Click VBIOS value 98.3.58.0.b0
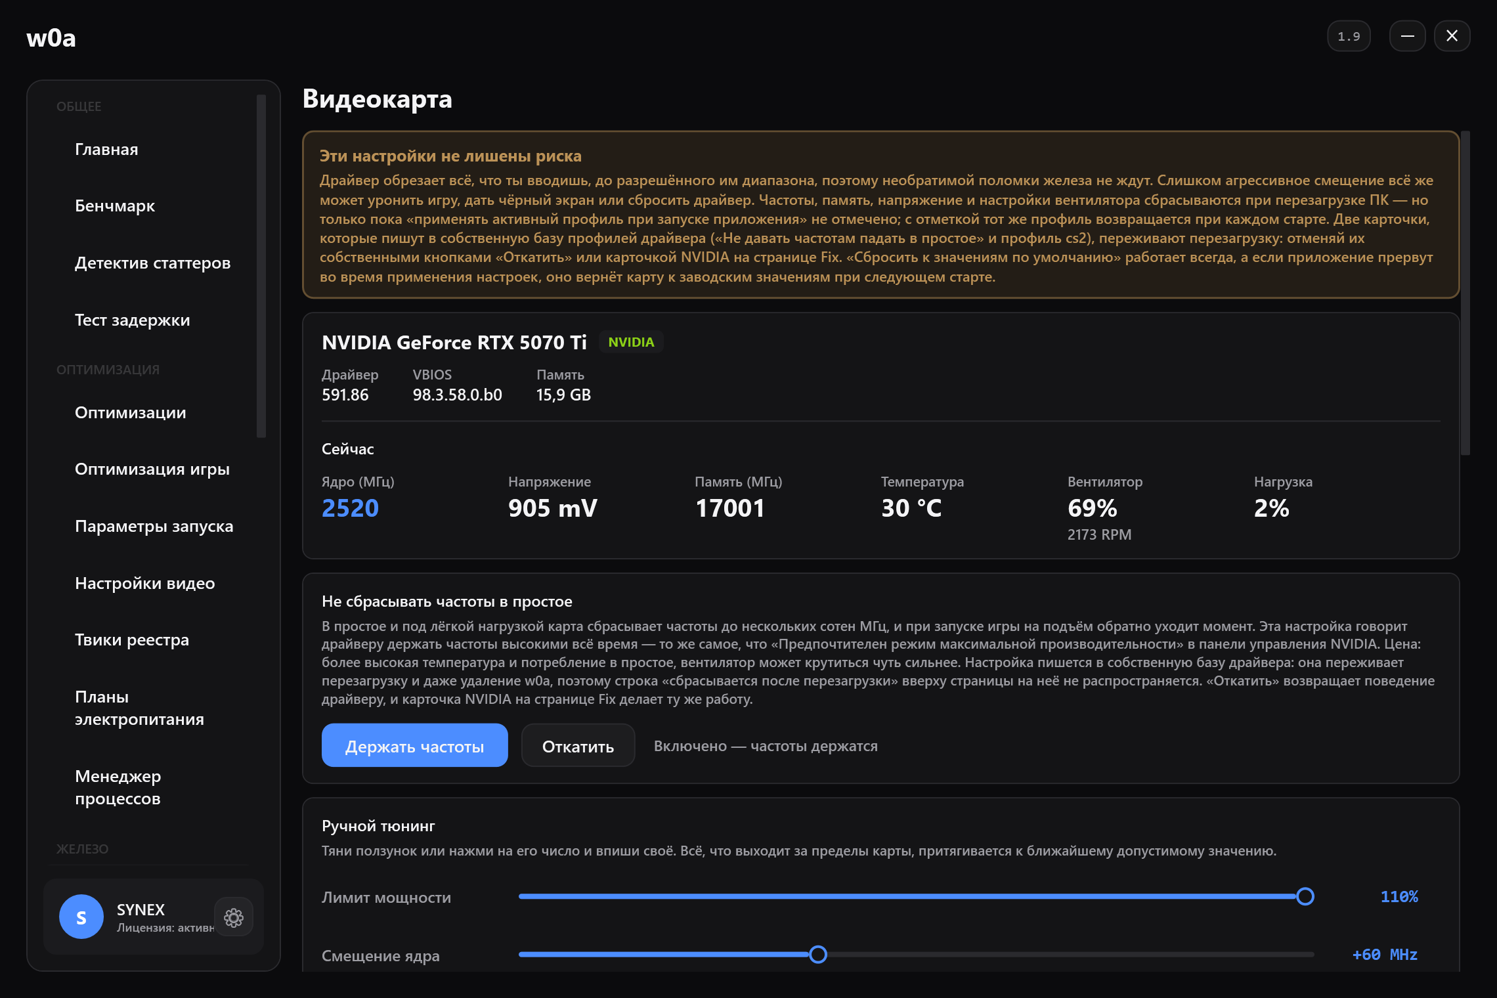Image resolution: width=1497 pixels, height=998 pixels. [457, 395]
